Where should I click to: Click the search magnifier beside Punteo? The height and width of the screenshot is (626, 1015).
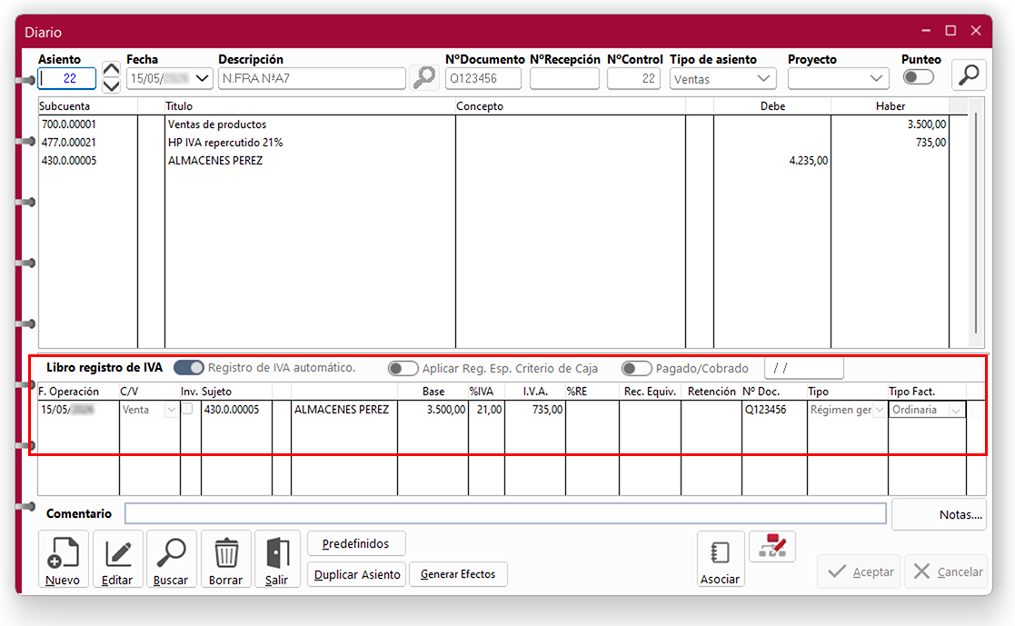tap(969, 75)
